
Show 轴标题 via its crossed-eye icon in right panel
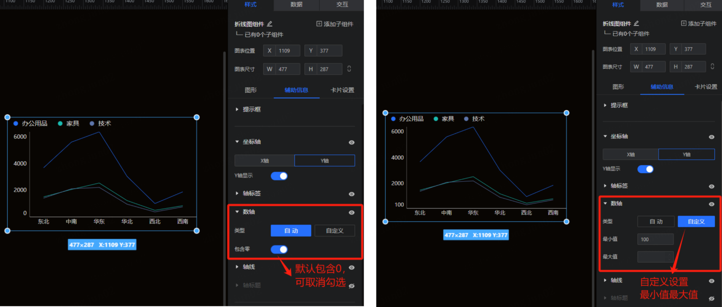(x=711, y=298)
